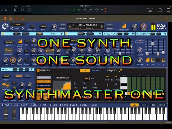Click the UNDO button
172x129 pixels.
(62, 24)
